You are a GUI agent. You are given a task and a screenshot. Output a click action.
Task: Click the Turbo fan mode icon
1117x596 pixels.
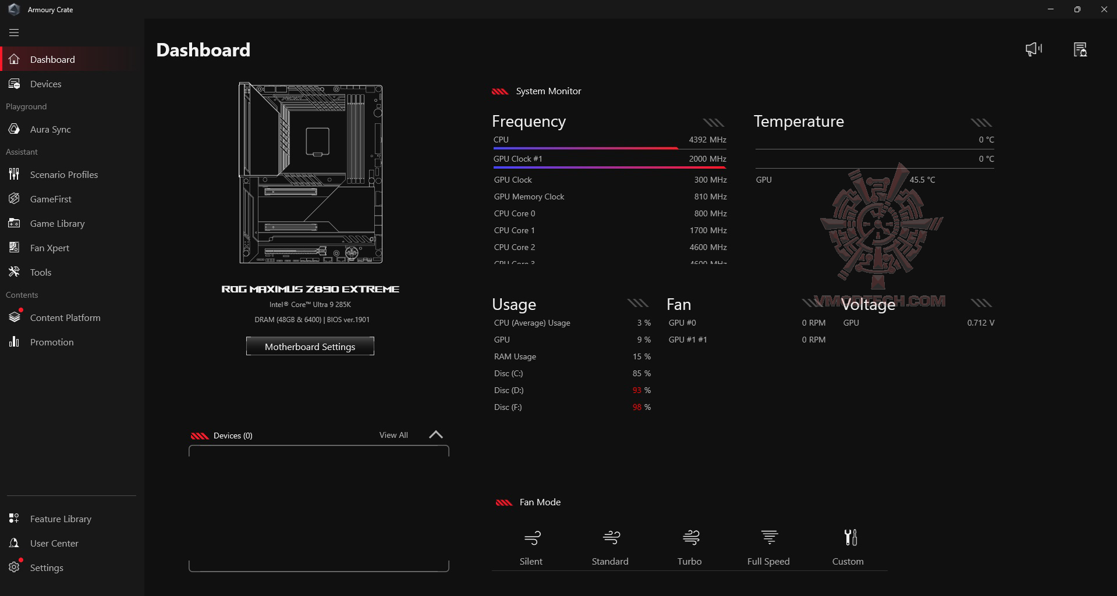pos(690,538)
